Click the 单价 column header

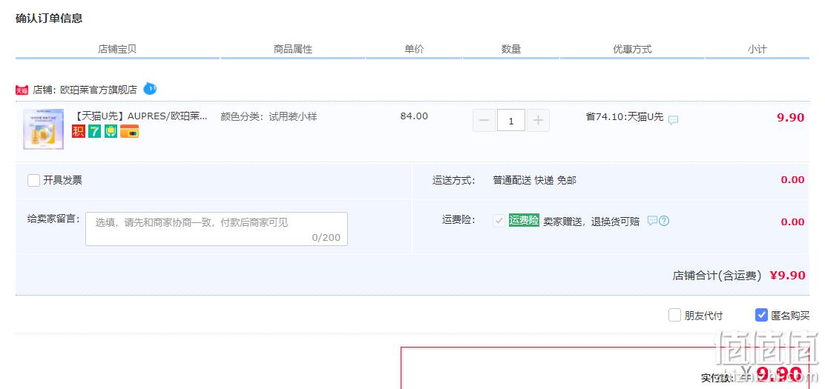pos(414,50)
